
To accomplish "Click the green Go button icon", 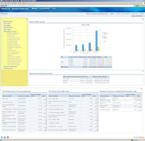I will (x=137, y=6).
